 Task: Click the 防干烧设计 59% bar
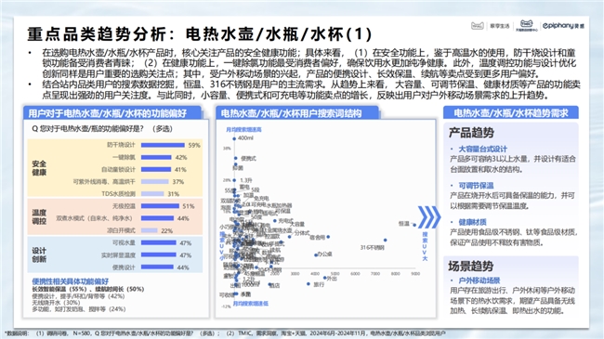(x=163, y=145)
